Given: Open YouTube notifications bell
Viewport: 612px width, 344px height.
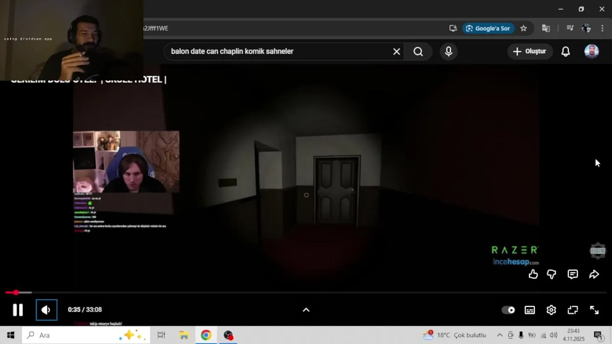Looking at the screenshot, I should [566, 52].
